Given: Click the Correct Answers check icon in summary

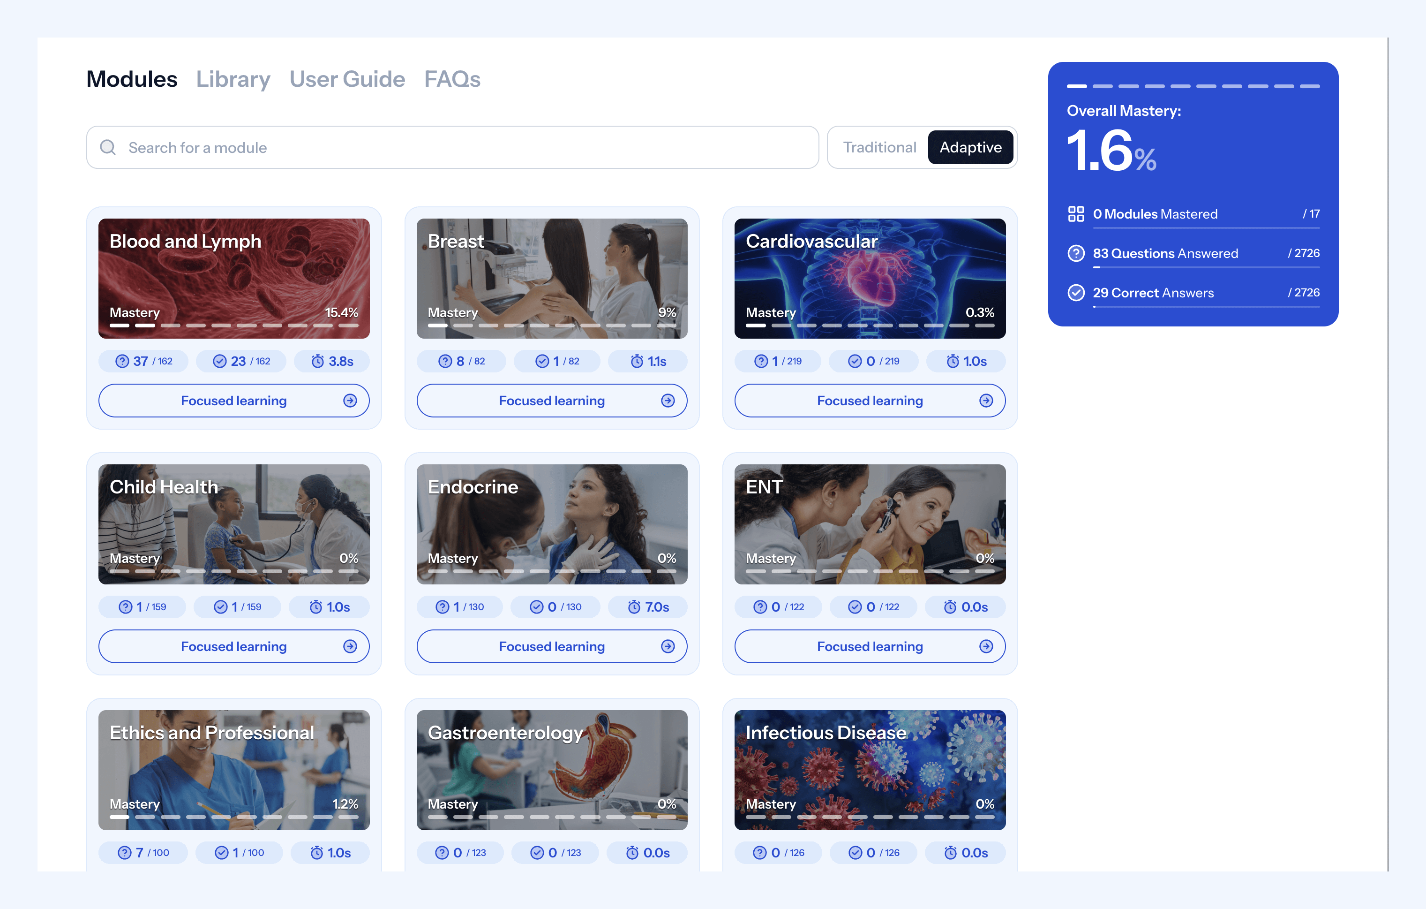Looking at the screenshot, I should click(x=1076, y=293).
